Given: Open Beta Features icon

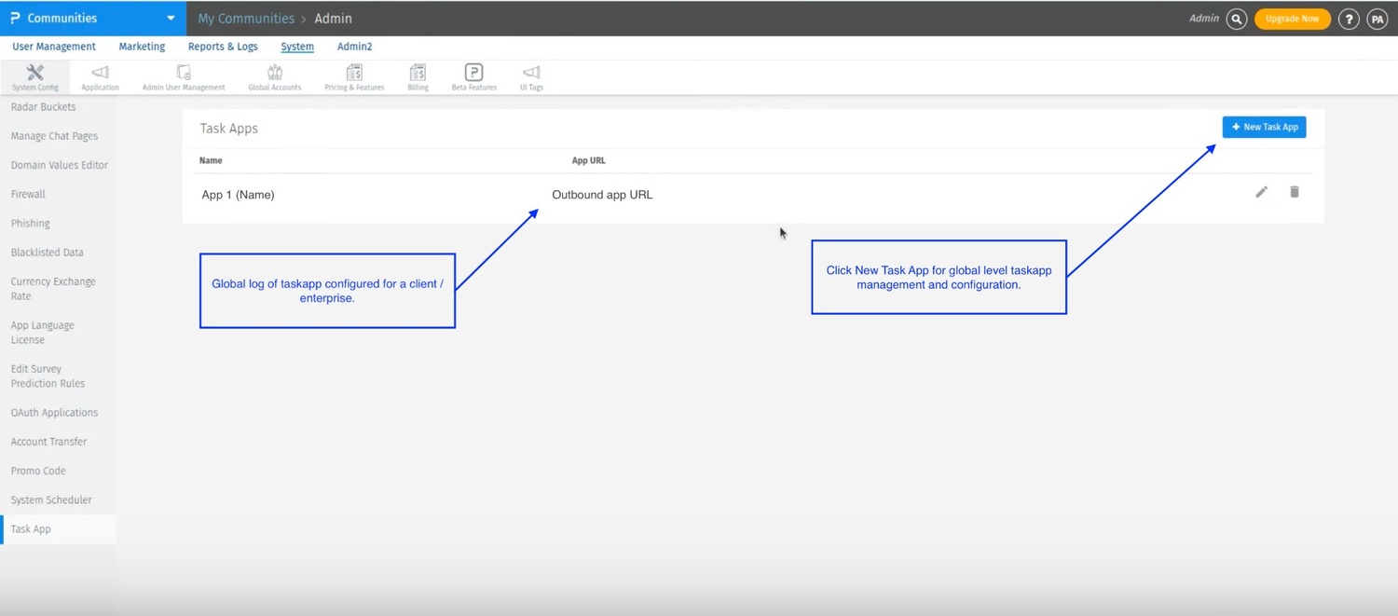Looking at the screenshot, I should click(x=473, y=77).
